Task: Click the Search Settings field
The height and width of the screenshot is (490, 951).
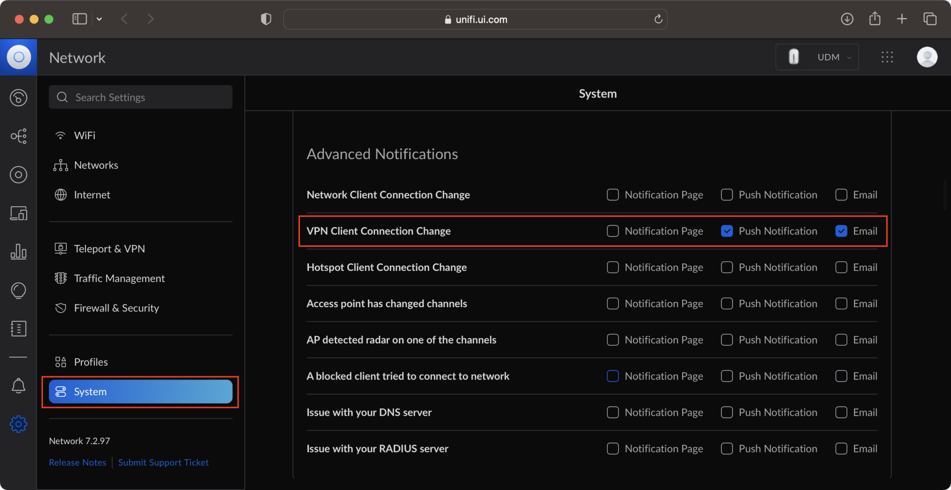Action: 140,97
